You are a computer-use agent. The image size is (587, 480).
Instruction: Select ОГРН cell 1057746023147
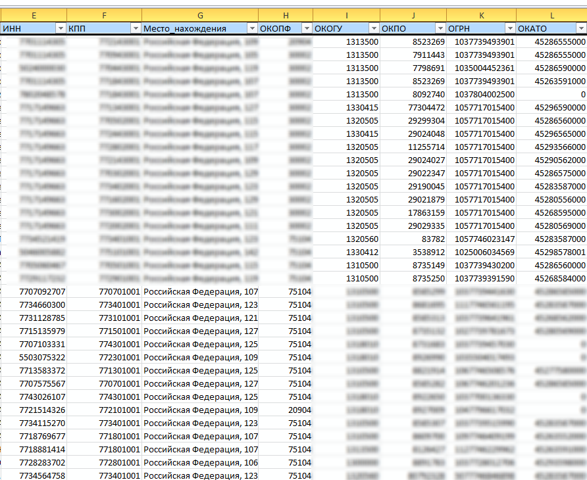click(x=482, y=239)
